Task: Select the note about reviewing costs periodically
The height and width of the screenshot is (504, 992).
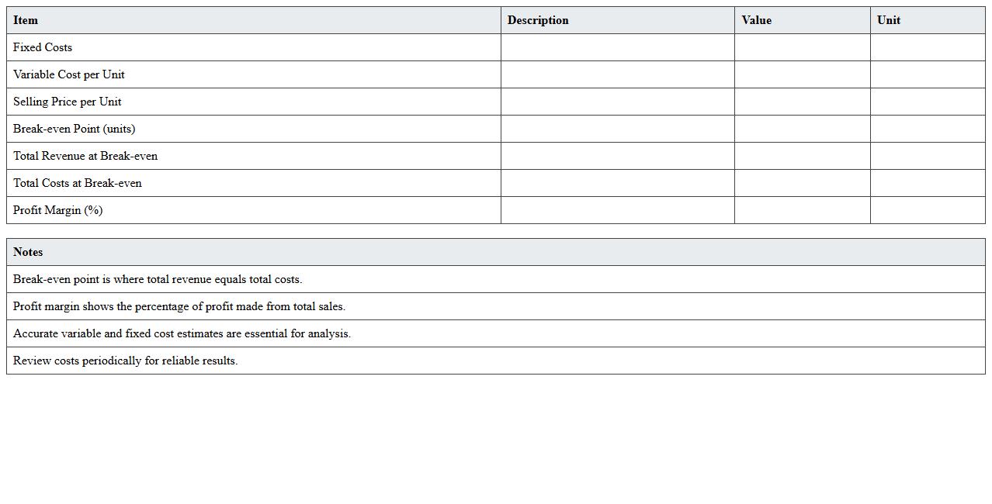Action: point(126,361)
